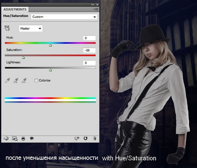Delete this adjustment layer trash icon
Image resolution: width=197 pixels, height=168 pixels.
coord(95,138)
